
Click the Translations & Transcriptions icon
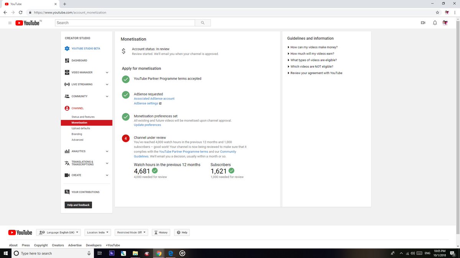(67, 163)
